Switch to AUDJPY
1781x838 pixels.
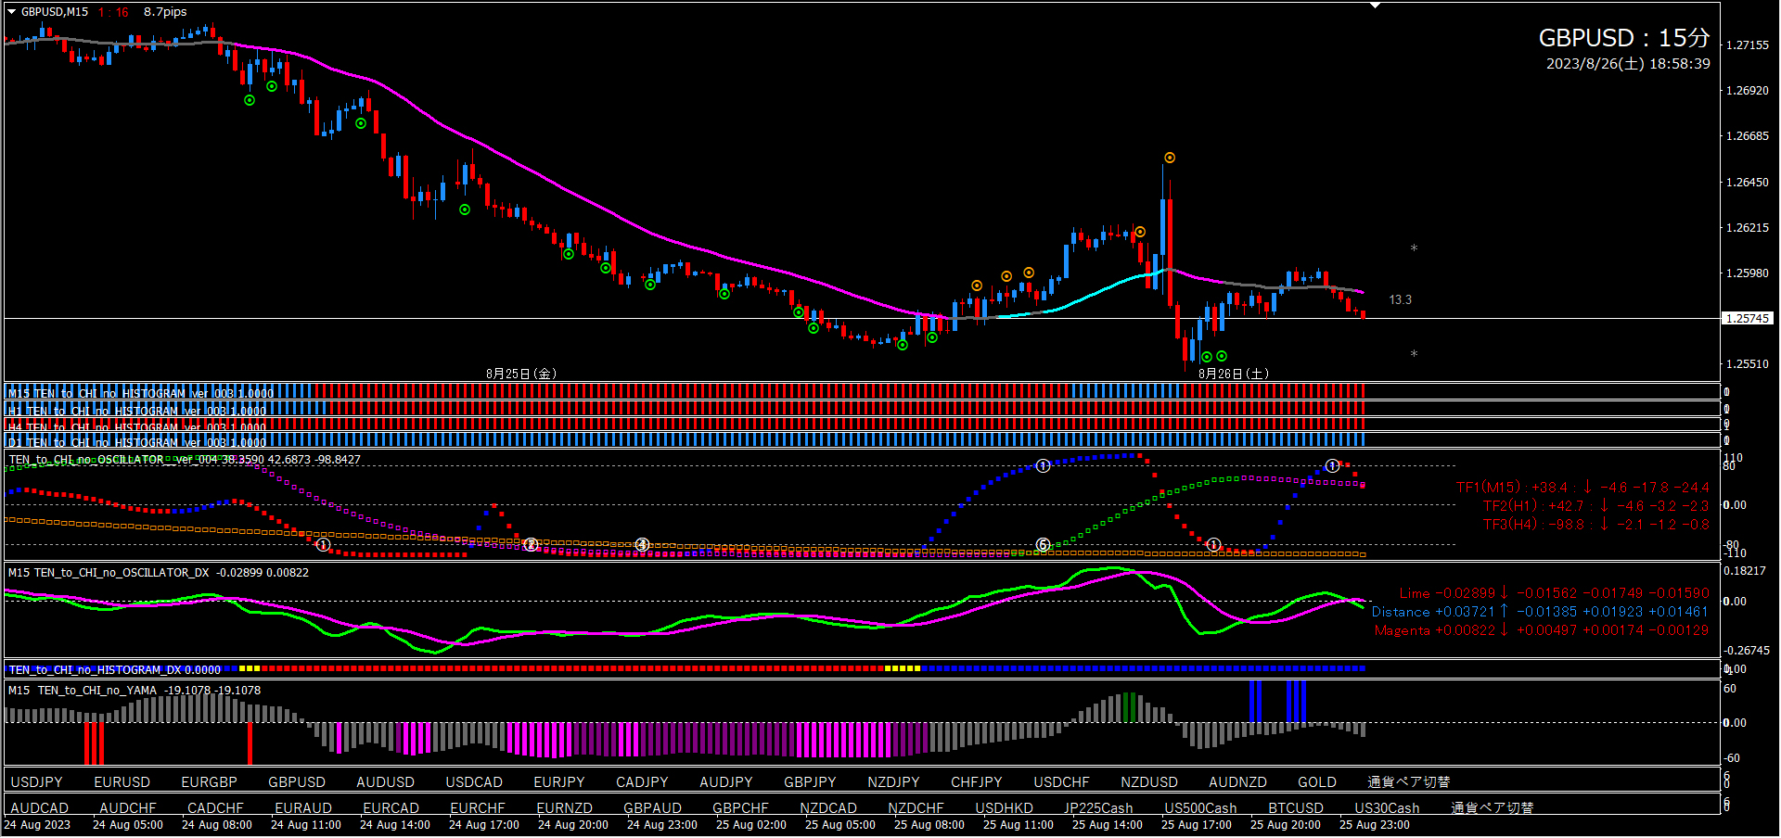pos(726,782)
